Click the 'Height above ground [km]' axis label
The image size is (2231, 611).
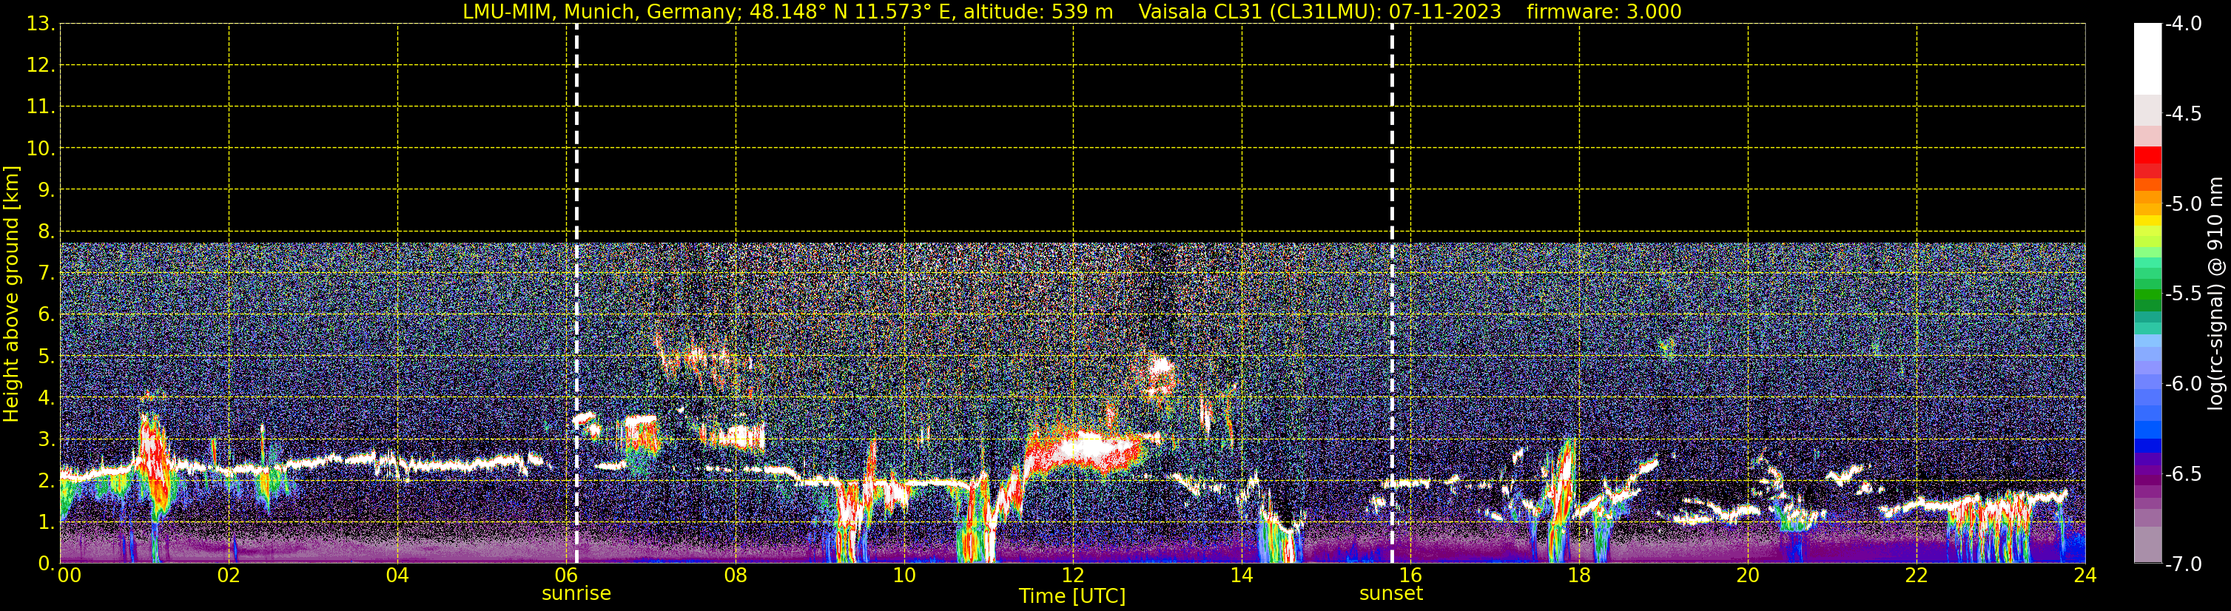(x=11, y=294)
